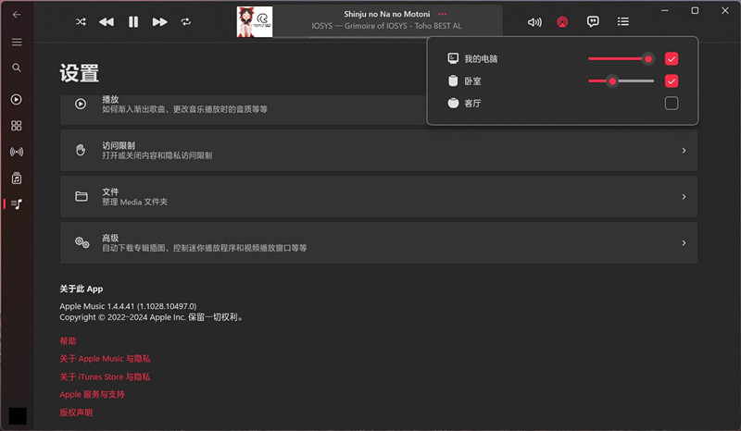Skip to previous track

click(x=107, y=21)
